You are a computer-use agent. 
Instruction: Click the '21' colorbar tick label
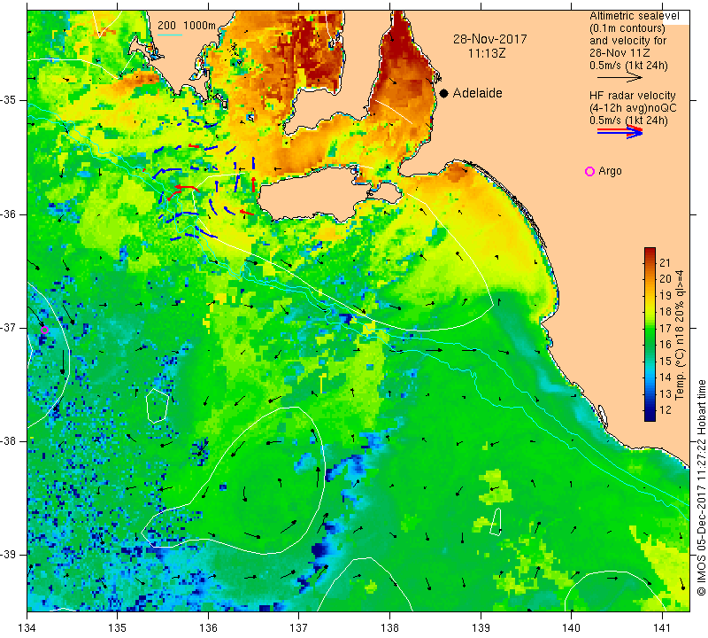[666, 262]
